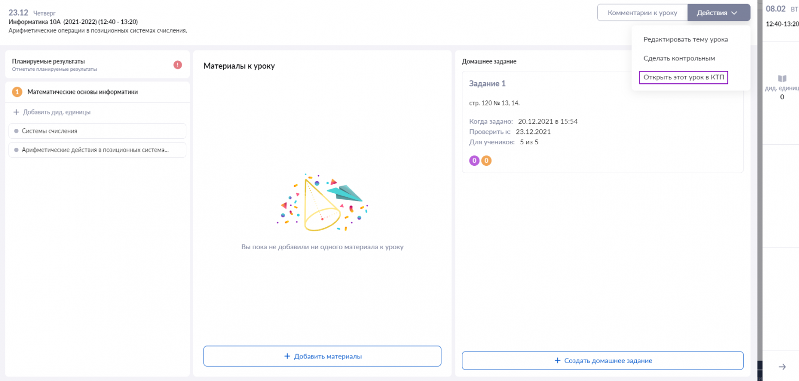799x381 pixels.
Task: Click Добавить материалы button
Action: click(322, 356)
